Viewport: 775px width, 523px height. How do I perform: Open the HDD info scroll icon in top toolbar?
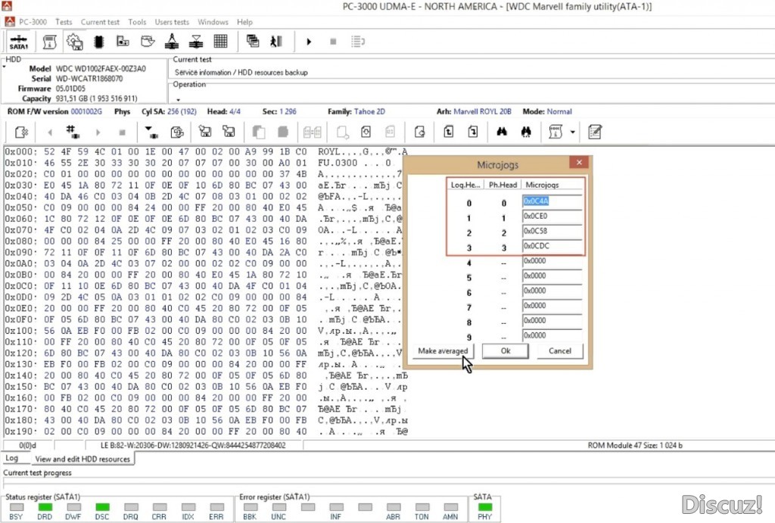coord(49,42)
